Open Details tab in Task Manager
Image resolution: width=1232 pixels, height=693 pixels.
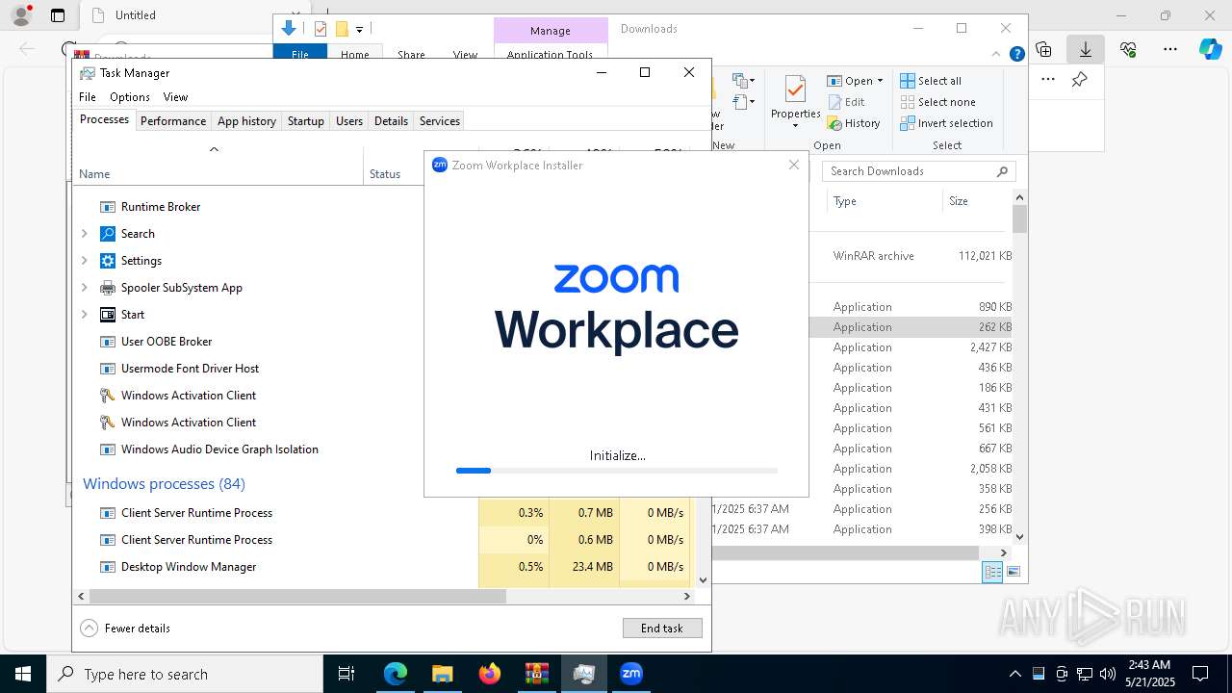[391, 121]
